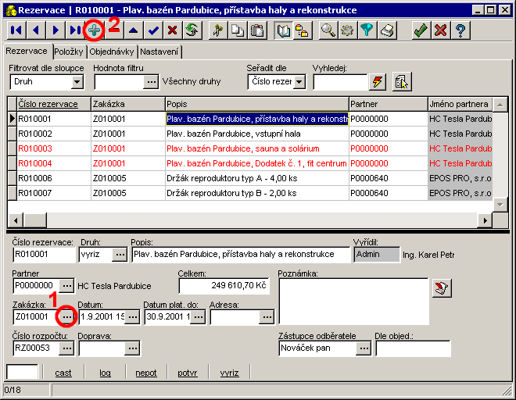Open the Objednávky tab
The height and width of the screenshot is (400, 516).
coord(112,52)
